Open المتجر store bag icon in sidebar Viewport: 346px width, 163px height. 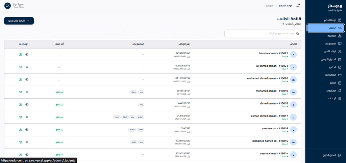340,83
